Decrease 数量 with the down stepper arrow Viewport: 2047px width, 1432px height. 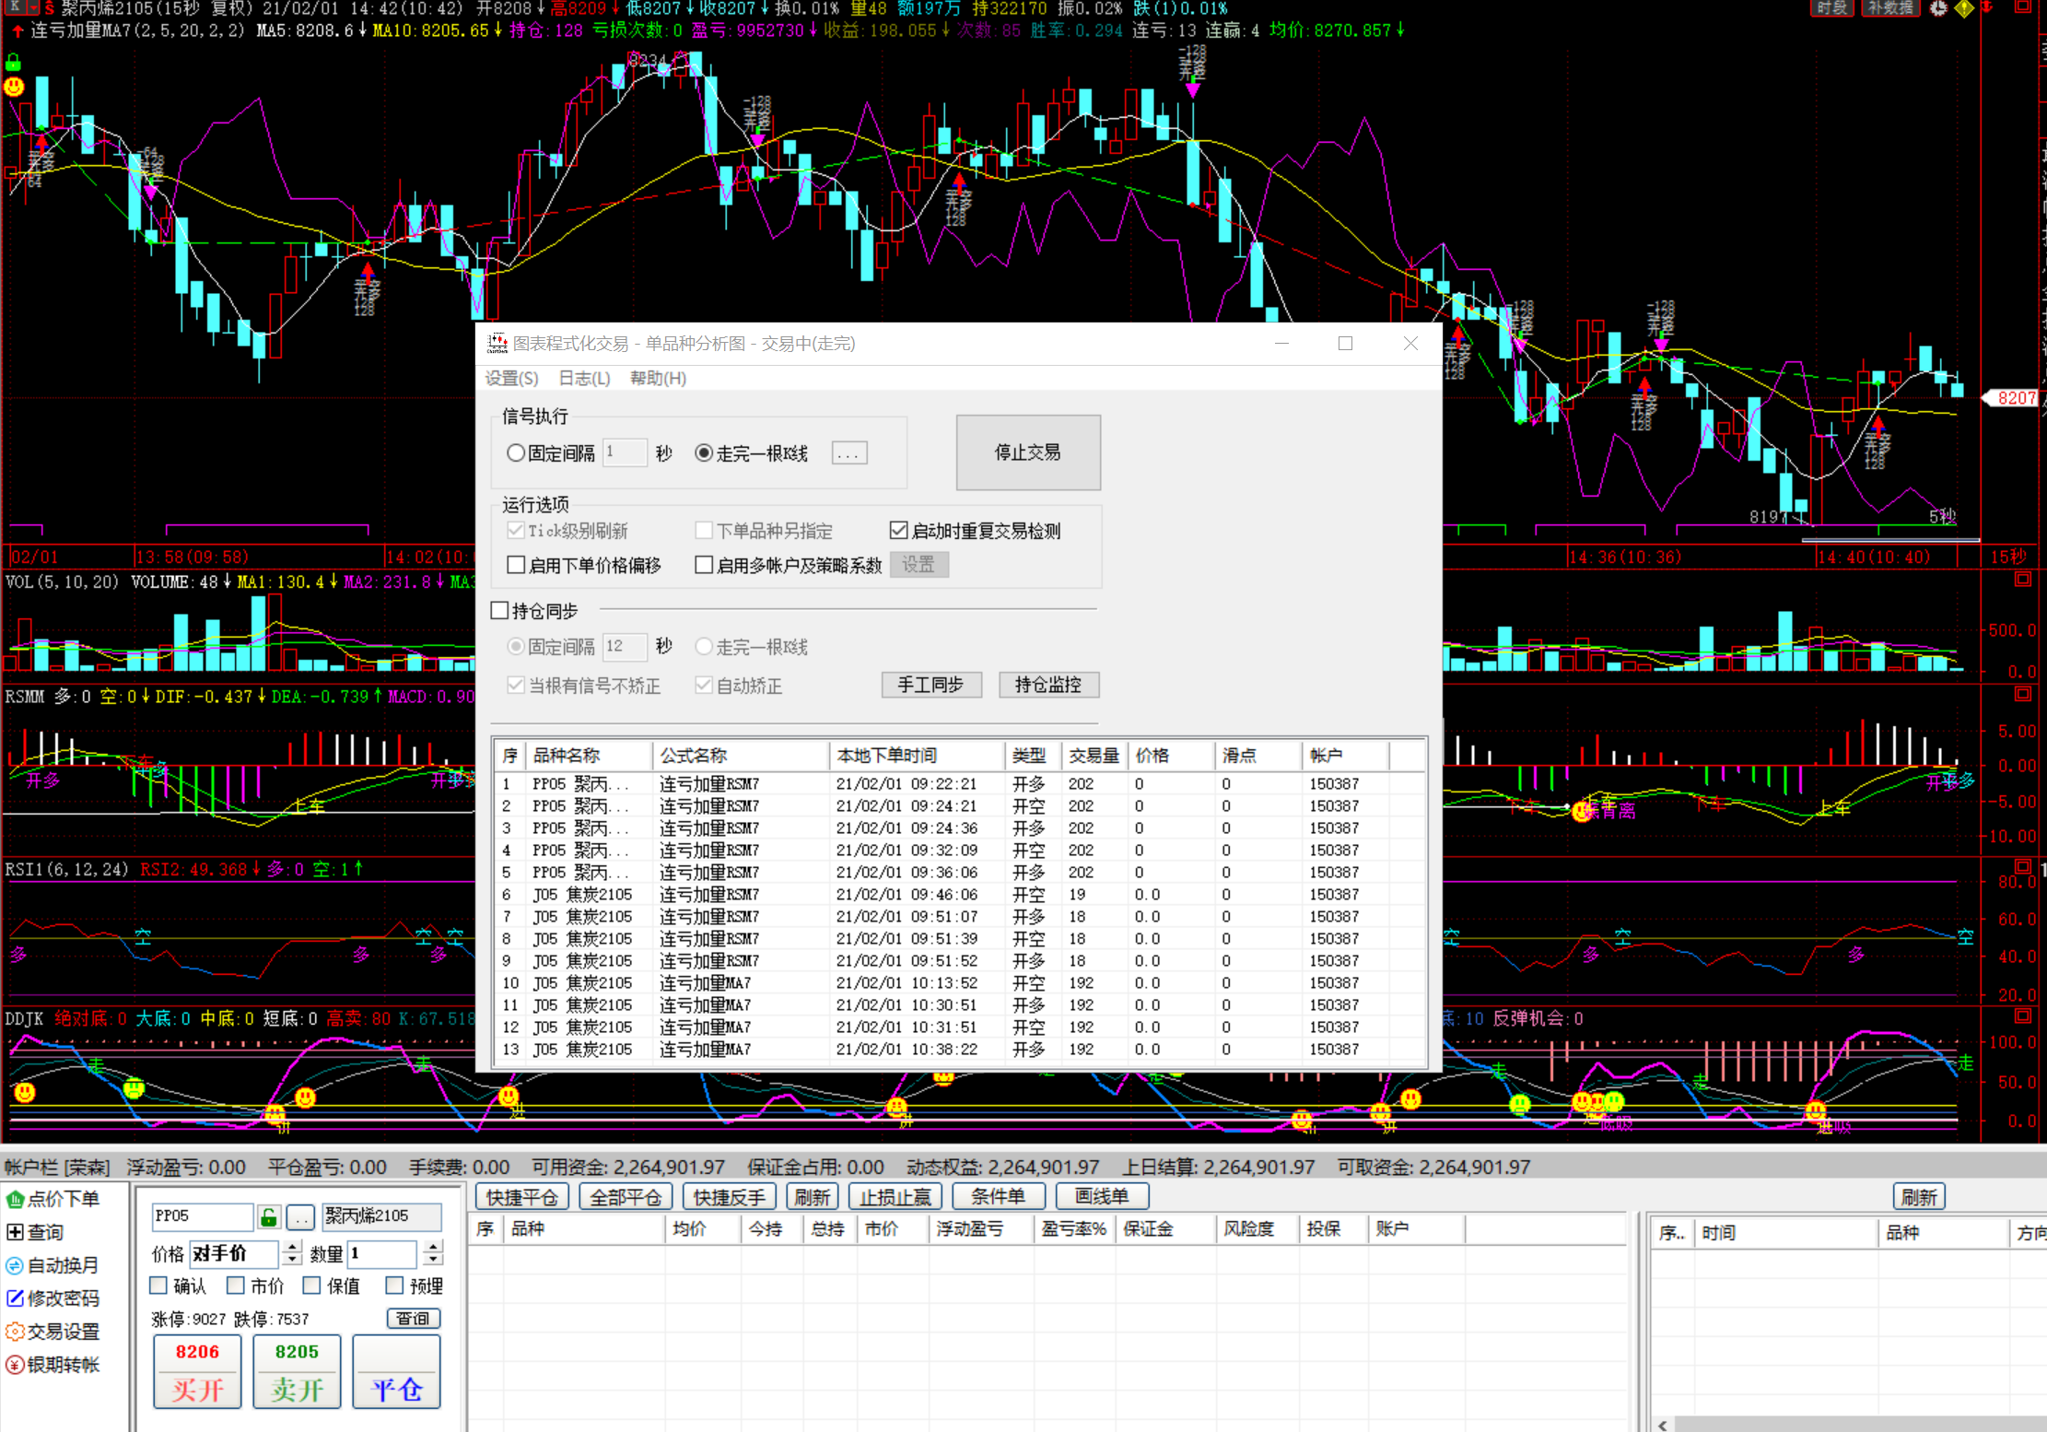click(x=433, y=1260)
